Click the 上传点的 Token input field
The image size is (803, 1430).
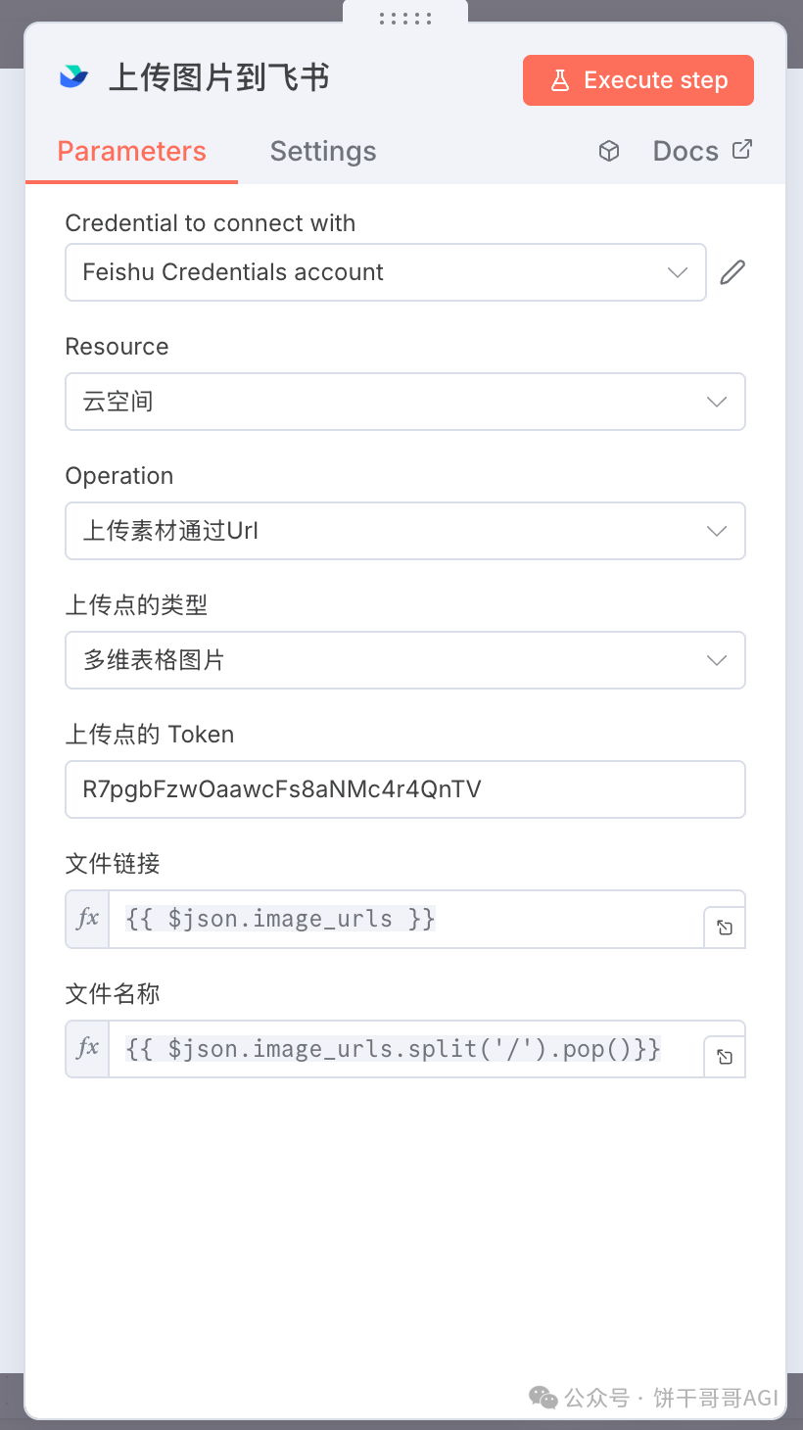405,789
